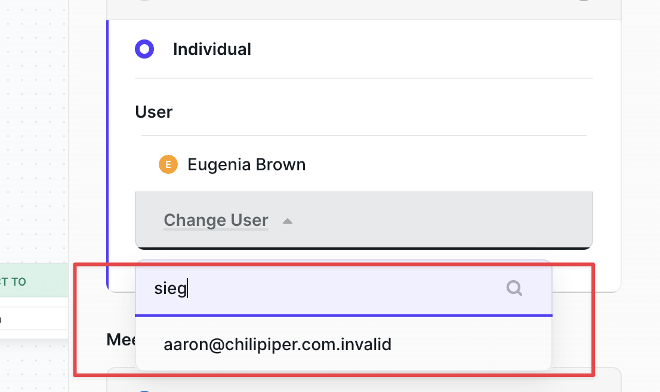The width and height of the screenshot is (660, 392).
Task: Click the Change User link
Action: [x=216, y=220]
